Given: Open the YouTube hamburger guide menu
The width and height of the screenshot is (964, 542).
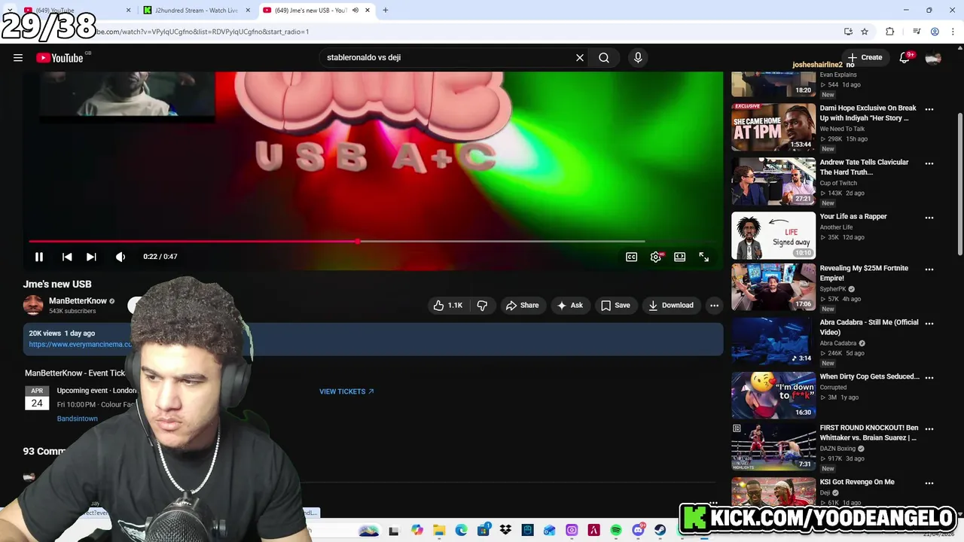Looking at the screenshot, I should click(x=18, y=58).
